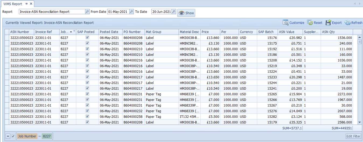The image size is (363, 142).
Task: Select the ASN Value cell £20.298
Action: tap(291, 77)
